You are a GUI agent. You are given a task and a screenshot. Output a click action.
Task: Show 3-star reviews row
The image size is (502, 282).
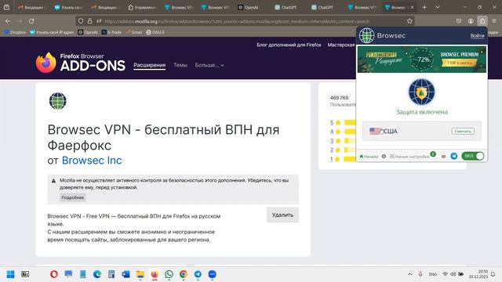(343, 141)
